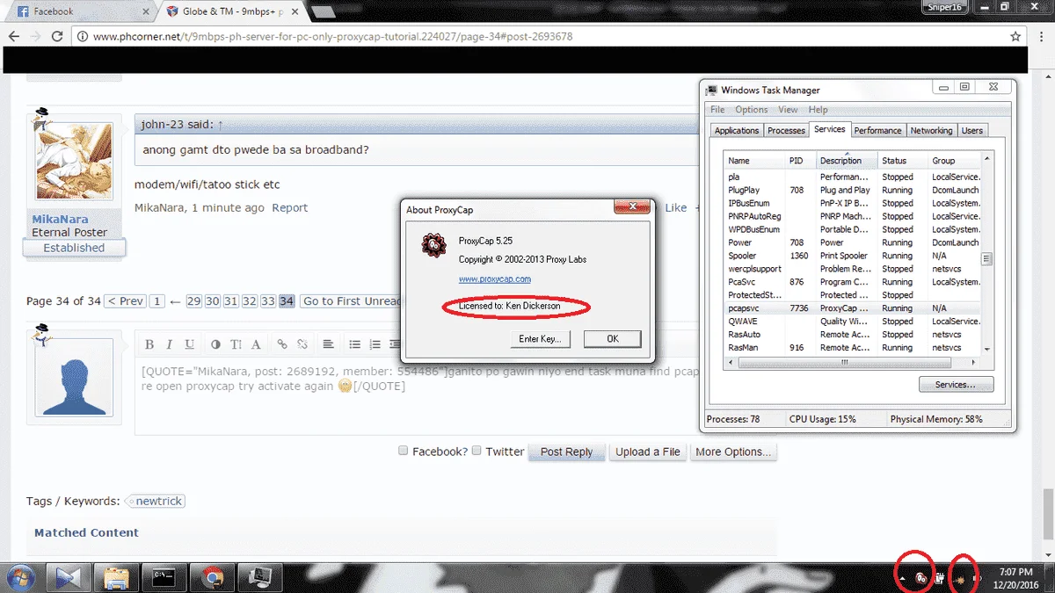The image size is (1055, 593).
Task: Open the Options menu in Task Manager
Action: coord(751,110)
